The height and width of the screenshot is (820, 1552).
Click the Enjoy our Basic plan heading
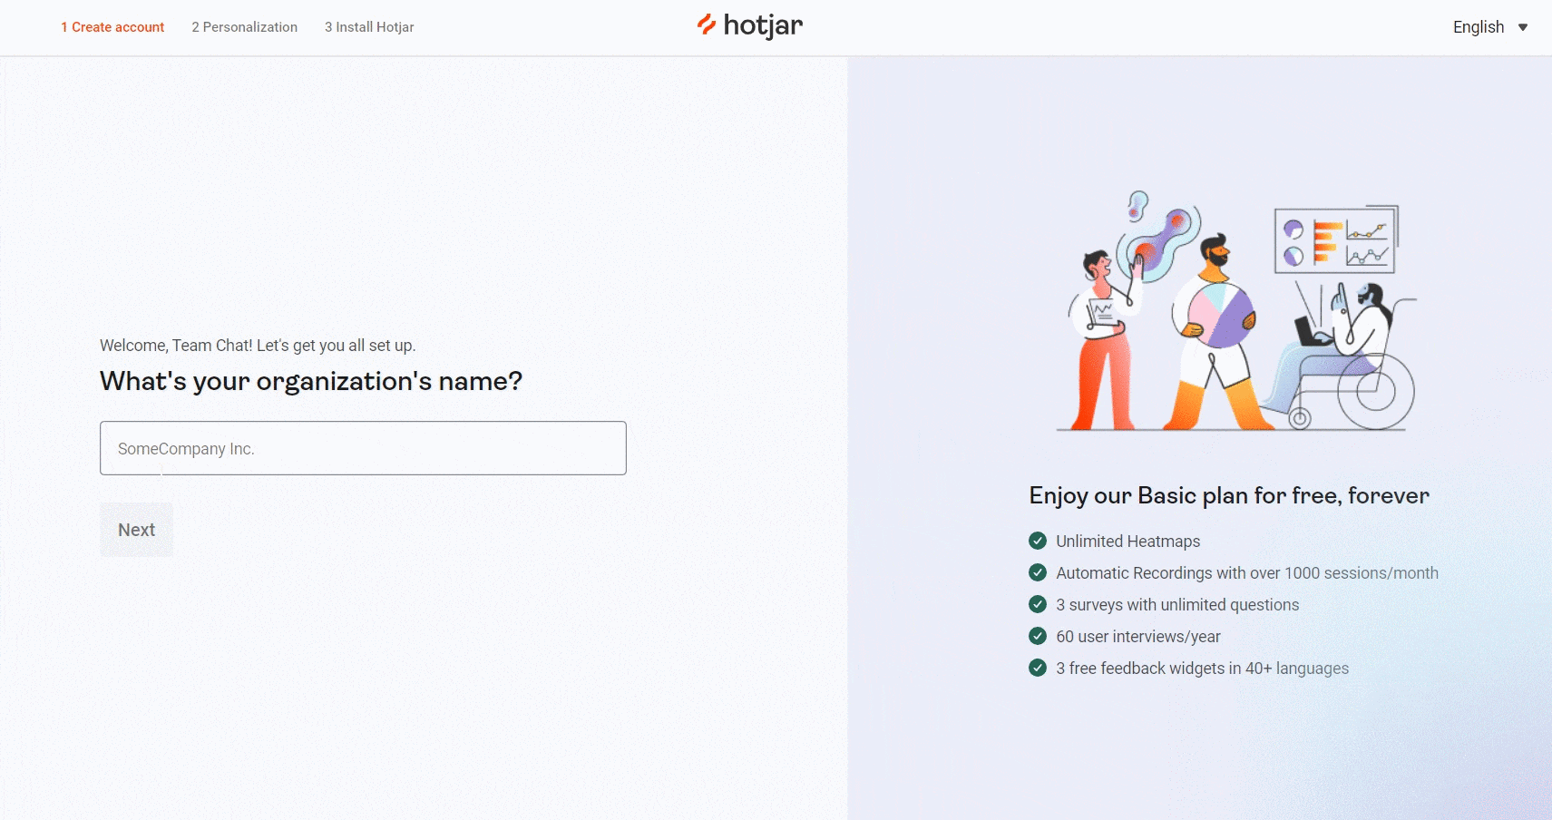click(x=1228, y=495)
